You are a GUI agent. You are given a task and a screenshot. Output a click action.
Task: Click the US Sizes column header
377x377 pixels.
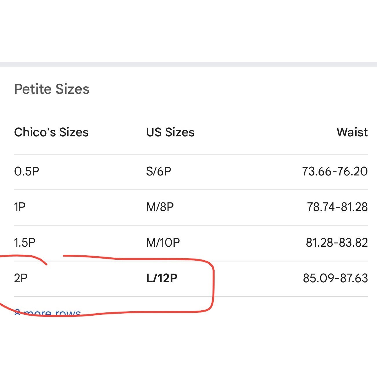pos(170,132)
